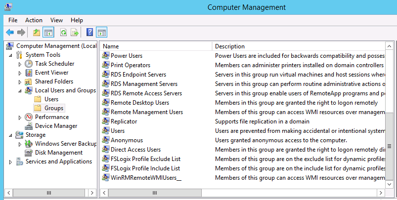The width and height of the screenshot is (397, 200).
Task: Click the Forward arrow toolbar icon
Action: pyautogui.click(x=21, y=33)
